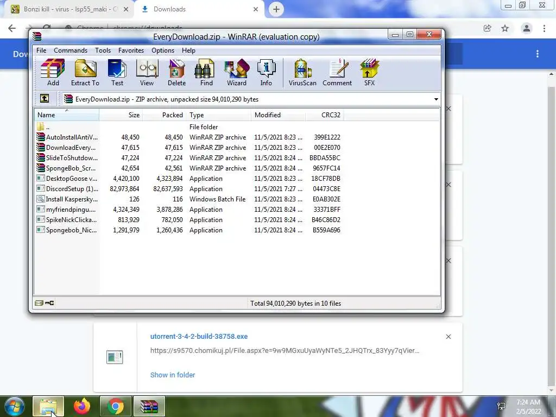
Task: Select DesktopGoose application file
Action: (189, 178)
